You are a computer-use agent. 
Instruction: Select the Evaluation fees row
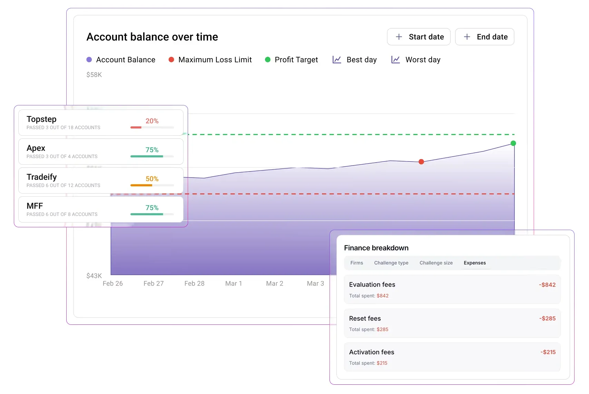coord(452,289)
